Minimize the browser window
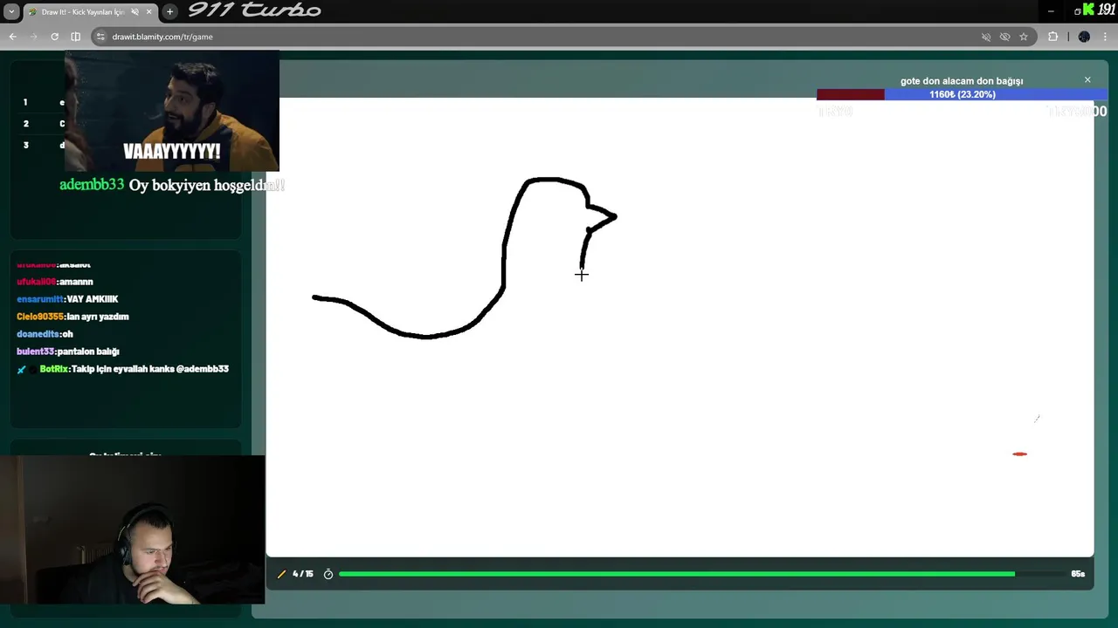The width and height of the screenshot is (1118, 628). (1051, 11)
